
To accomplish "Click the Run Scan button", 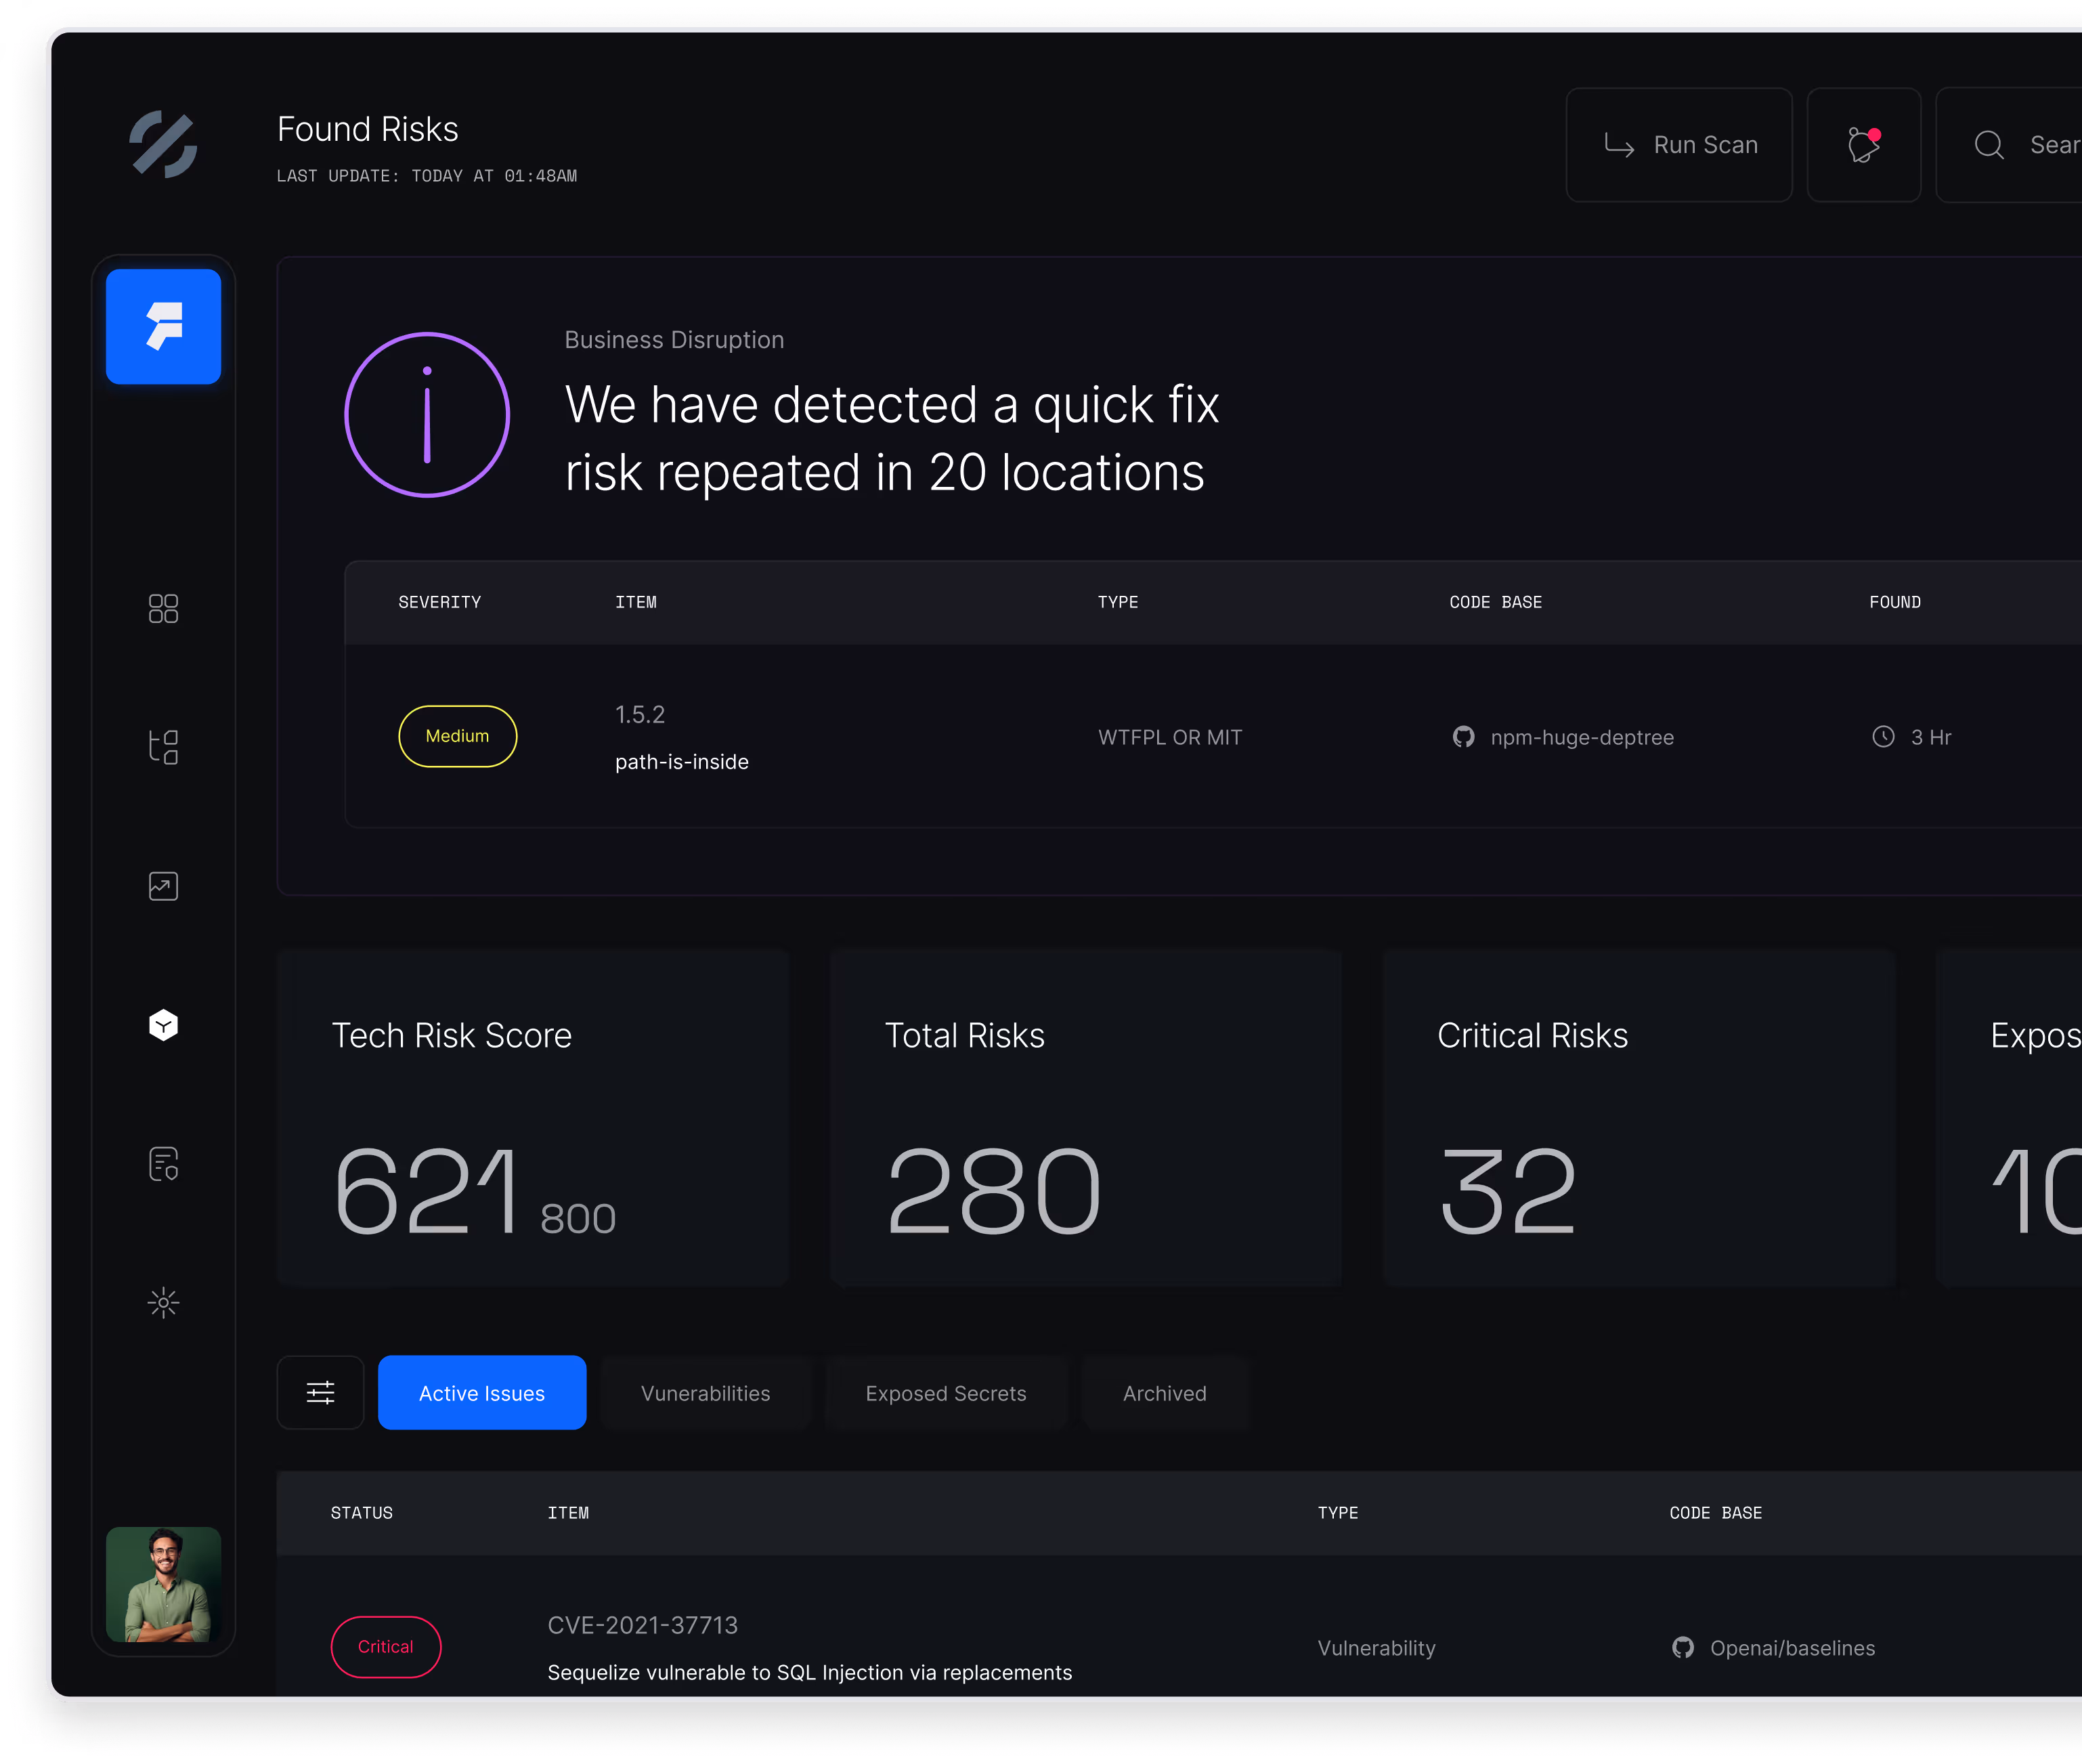I will pyautogui.click(x=1678, y=145).
